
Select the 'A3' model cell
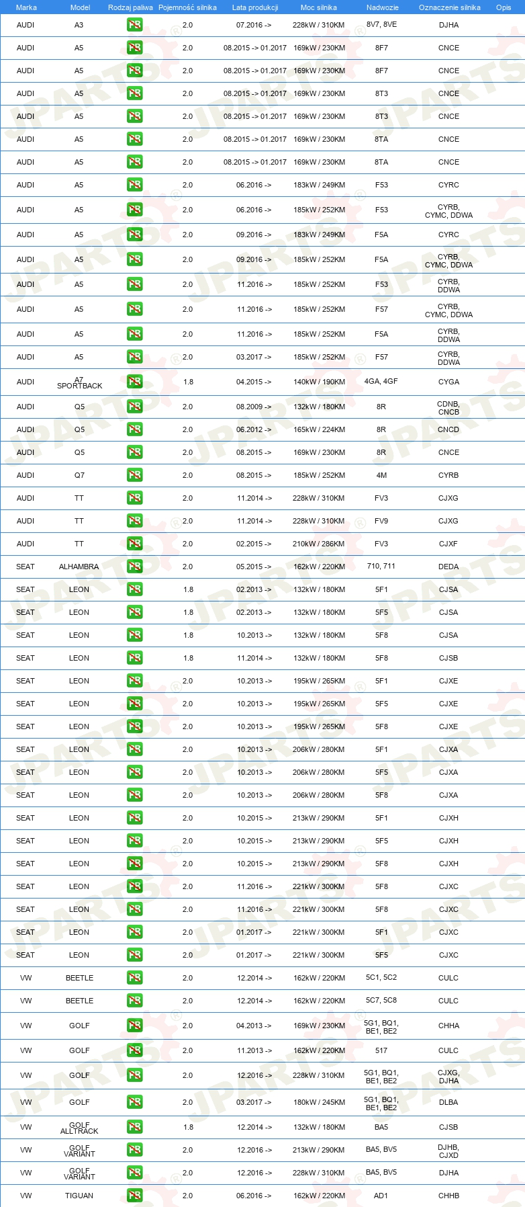click(79, 25)
